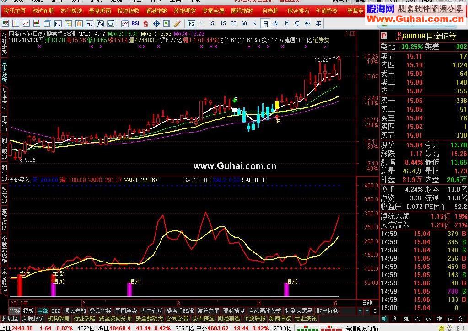Click the blue four-way move arrows icon
468x331 pixels.
(x=156, y=23)
